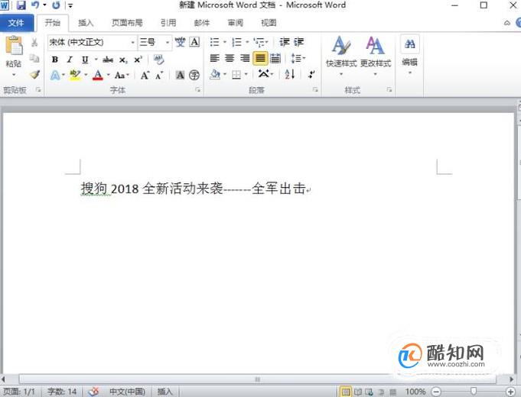Apply red font color
Screen dimensions: 521x397
click(98, 76)
